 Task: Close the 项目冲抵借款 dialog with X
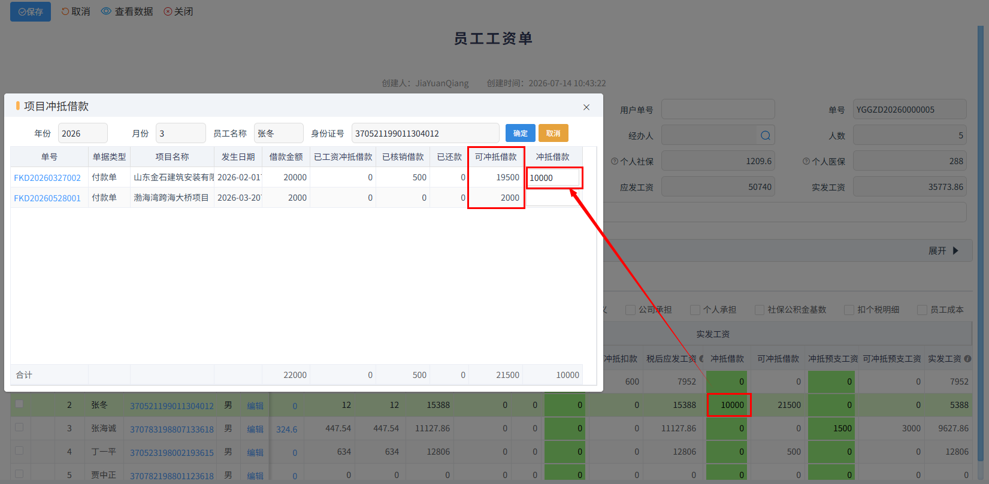(586, 107)
